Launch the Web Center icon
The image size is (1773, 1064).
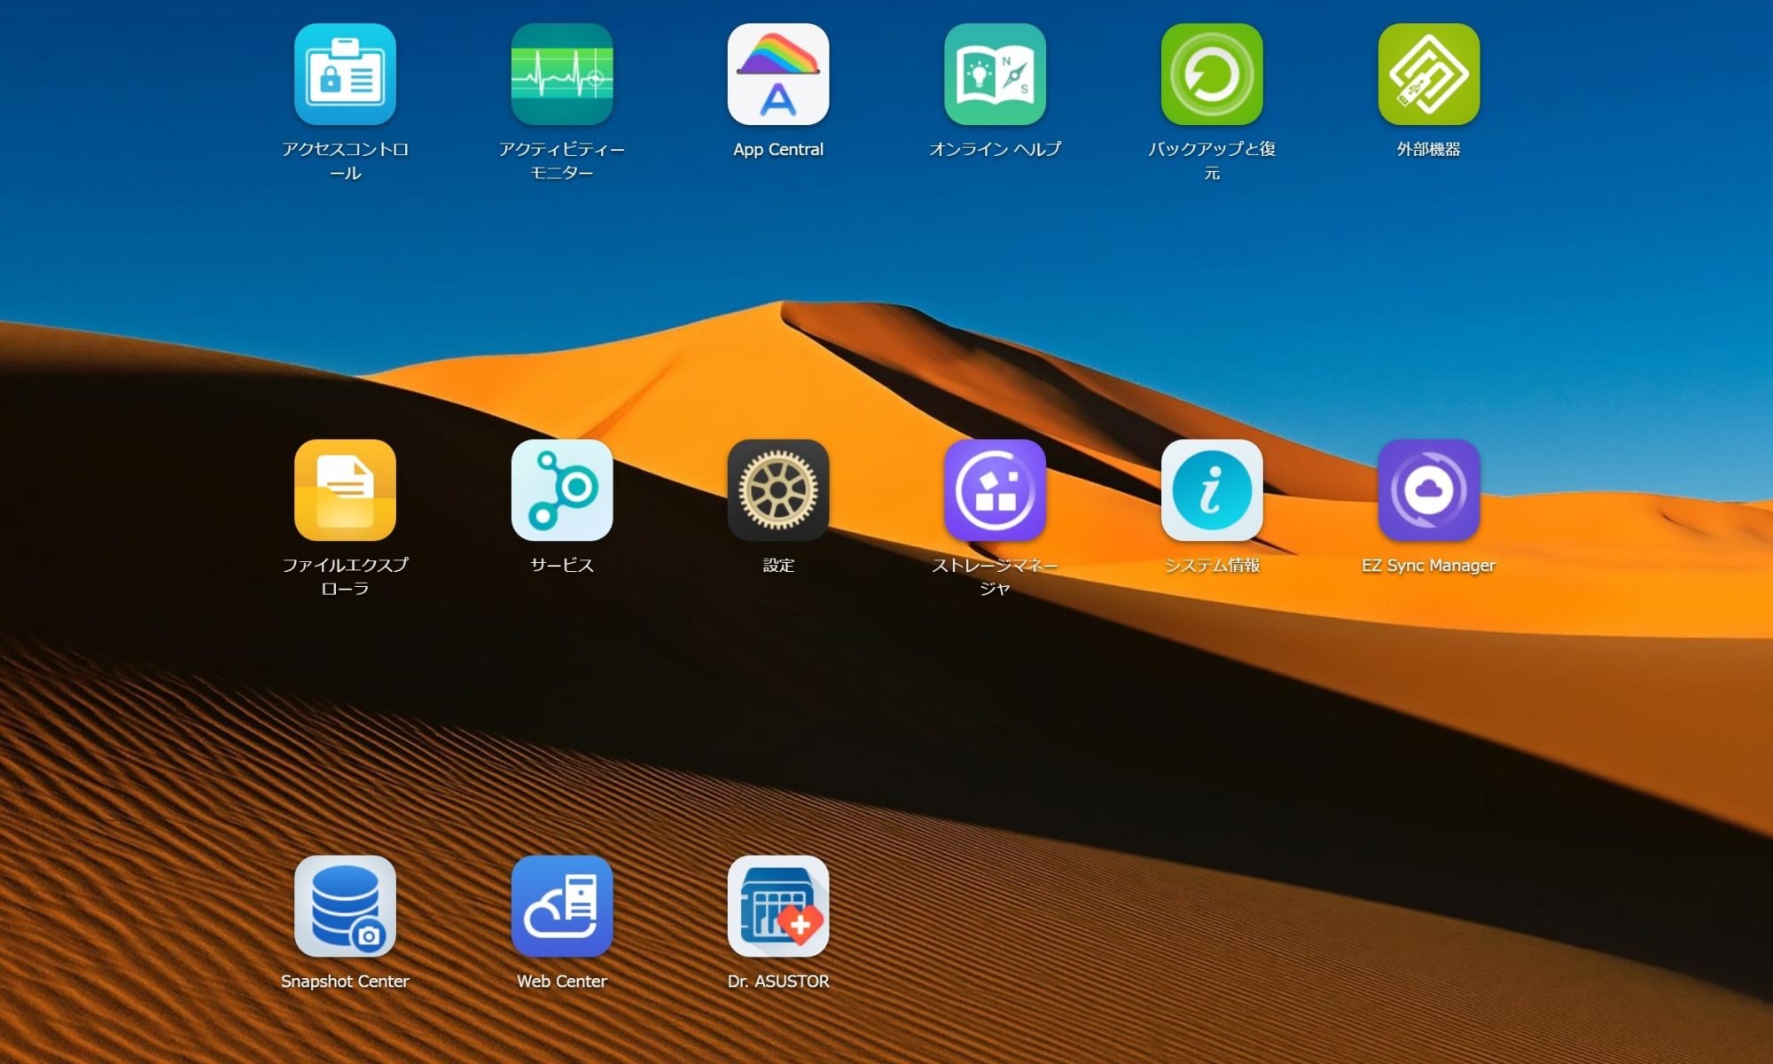(x=561, y=906)
